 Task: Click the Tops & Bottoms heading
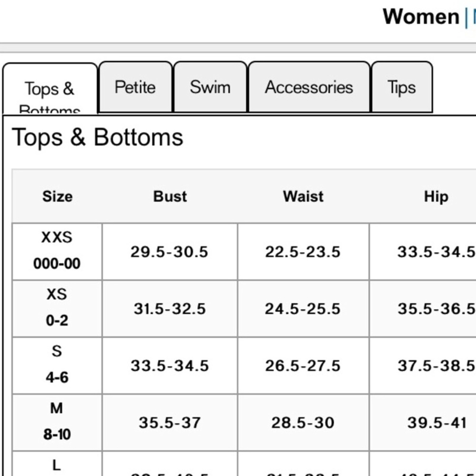pos(98,137)
